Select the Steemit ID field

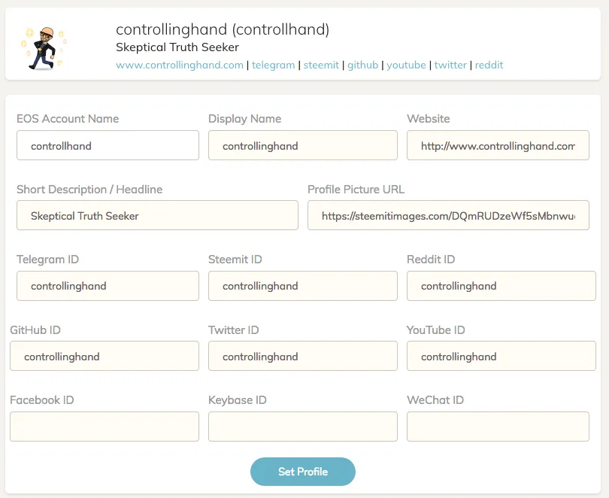[x=303, y=286]
